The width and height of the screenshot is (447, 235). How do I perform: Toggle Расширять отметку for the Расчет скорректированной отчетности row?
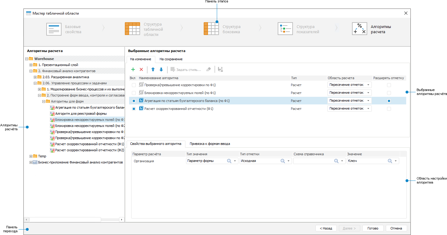(389, 109)
